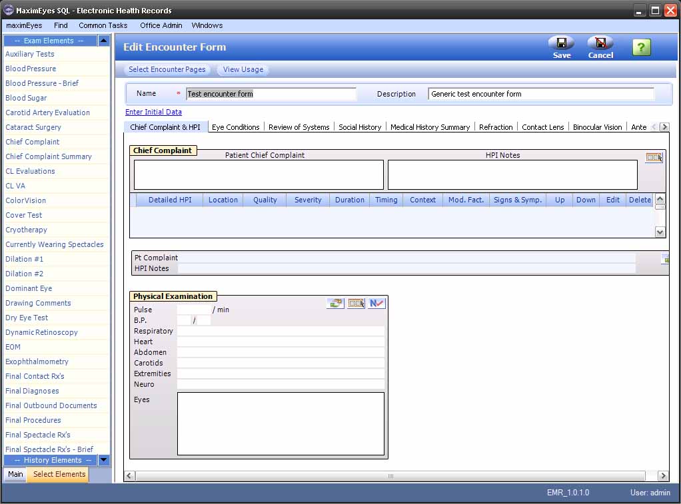
Task: Click into the Description field
Action: point(541,94)
